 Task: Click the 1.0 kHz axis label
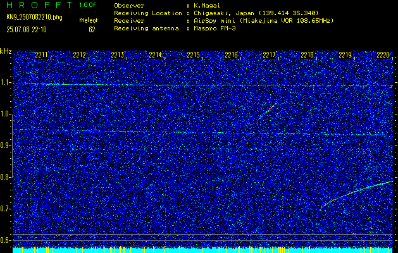tap(4, 114)
